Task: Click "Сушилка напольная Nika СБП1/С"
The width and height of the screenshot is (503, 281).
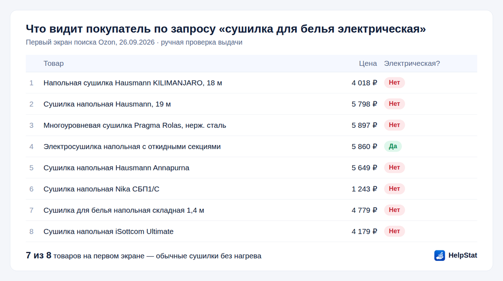Action: coord(101,189)
